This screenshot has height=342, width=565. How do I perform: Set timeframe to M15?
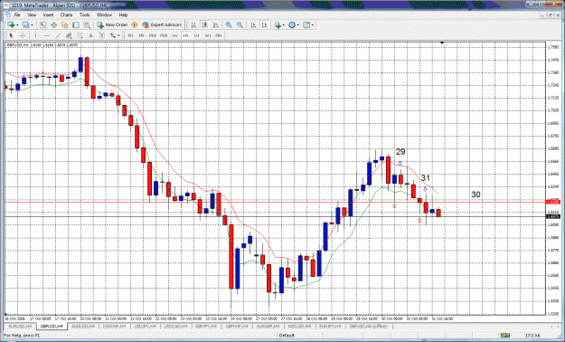point(153,35)
